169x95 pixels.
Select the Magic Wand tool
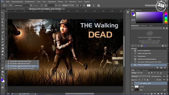click(3, 22)
